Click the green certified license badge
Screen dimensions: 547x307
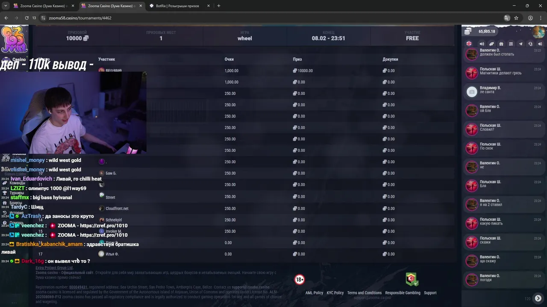[x=412, y=279]
